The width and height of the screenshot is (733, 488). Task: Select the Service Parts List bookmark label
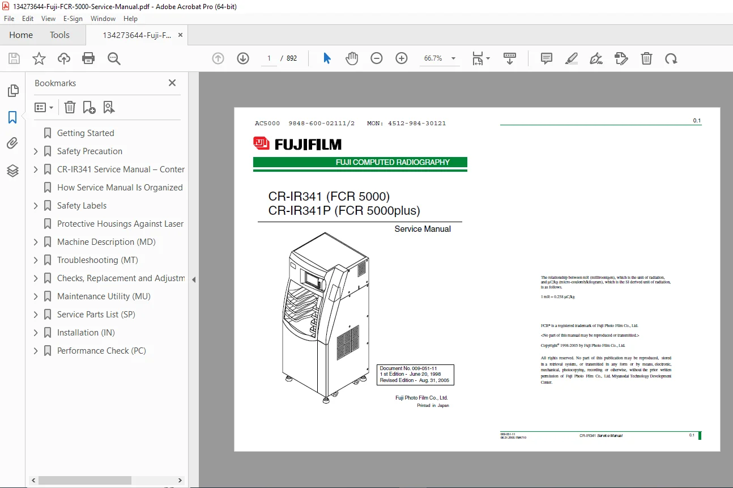(96, 315)
